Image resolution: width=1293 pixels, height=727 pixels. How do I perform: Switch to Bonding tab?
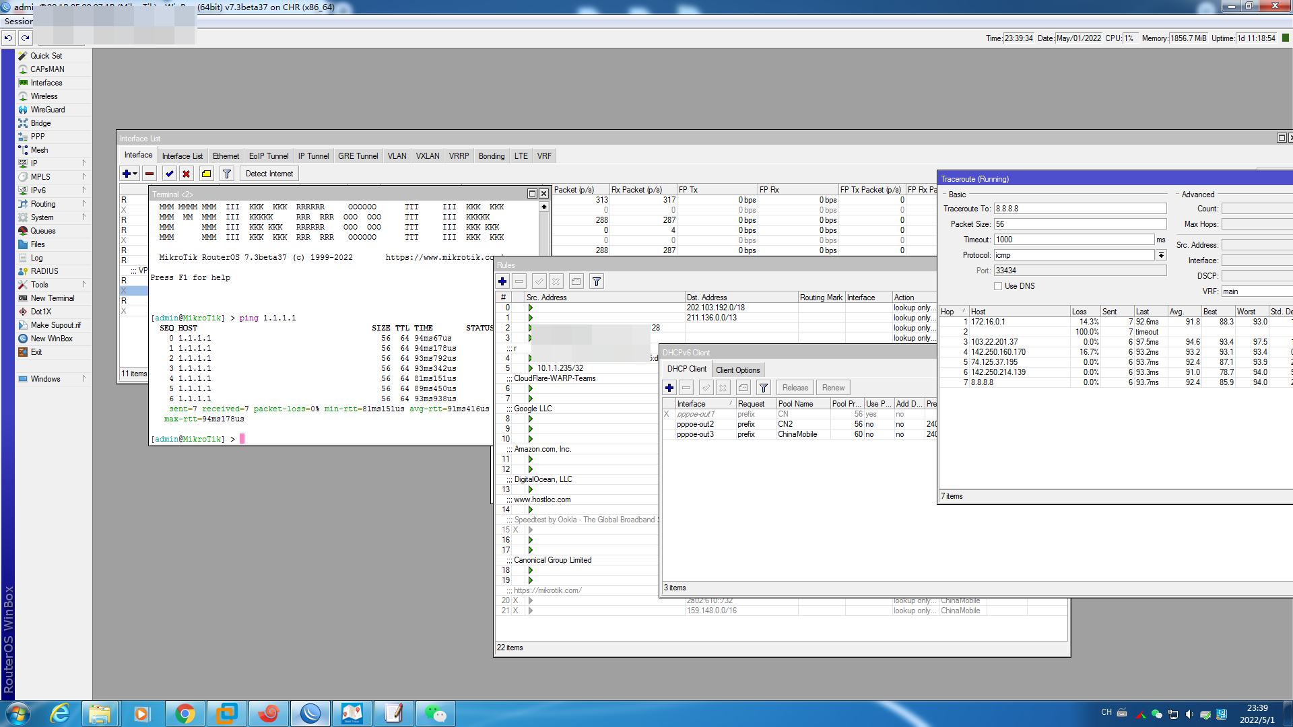[x=492, y=156]
